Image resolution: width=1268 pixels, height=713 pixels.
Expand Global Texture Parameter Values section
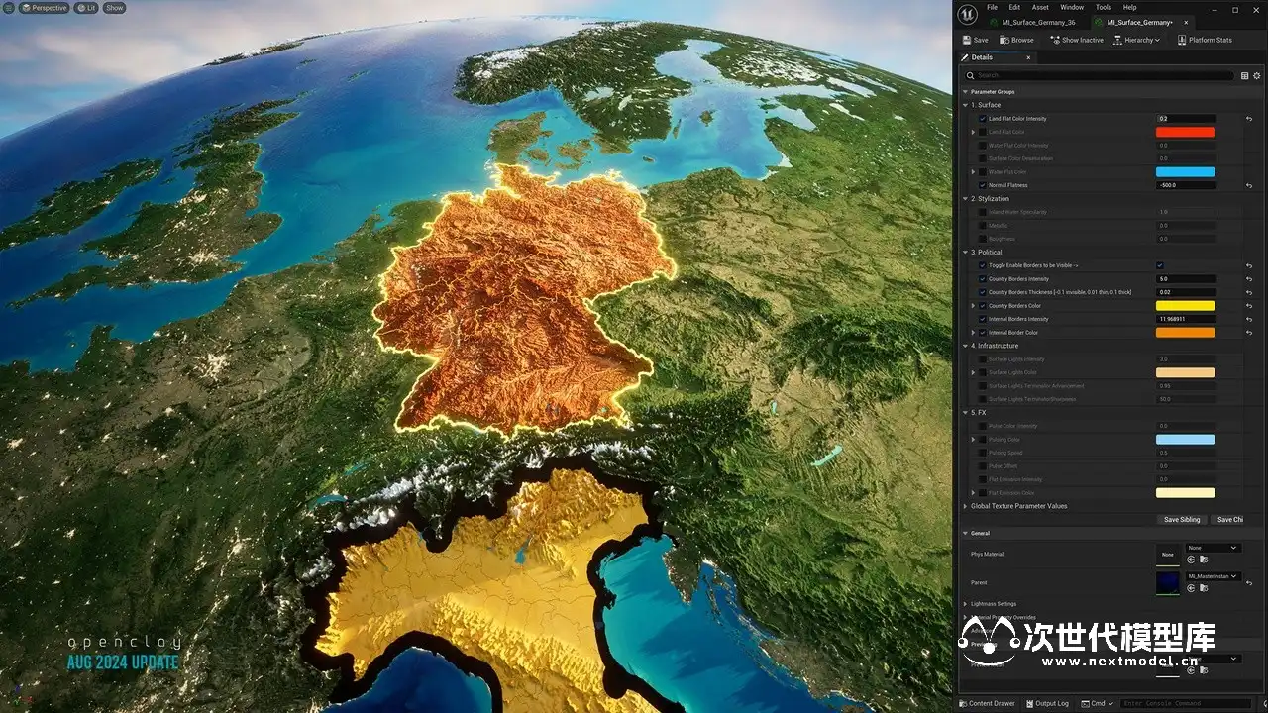click(x=966, y=506)
